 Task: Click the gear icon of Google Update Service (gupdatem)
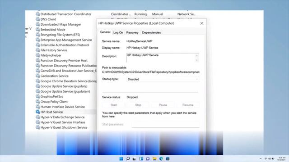(x=38, y=91)
